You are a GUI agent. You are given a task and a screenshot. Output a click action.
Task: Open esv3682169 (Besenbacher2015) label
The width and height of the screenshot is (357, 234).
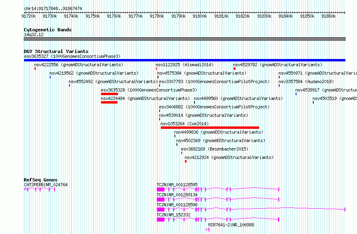pos(215,149)
